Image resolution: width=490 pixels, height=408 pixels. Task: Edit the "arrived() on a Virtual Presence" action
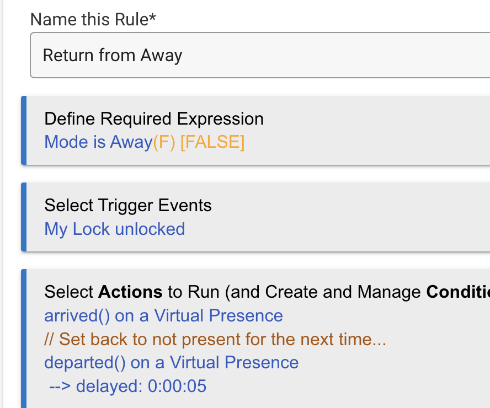tap(163, 315)
